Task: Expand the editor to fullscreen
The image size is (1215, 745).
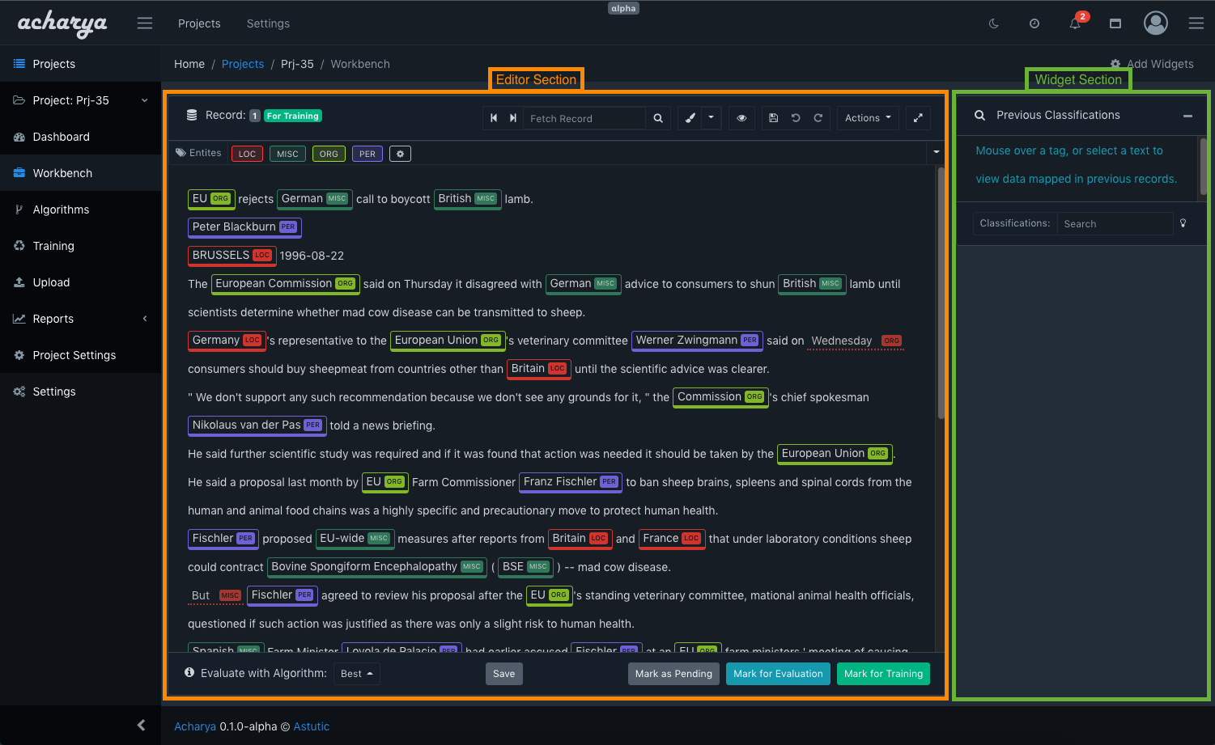Action: [x=918, y=118]
